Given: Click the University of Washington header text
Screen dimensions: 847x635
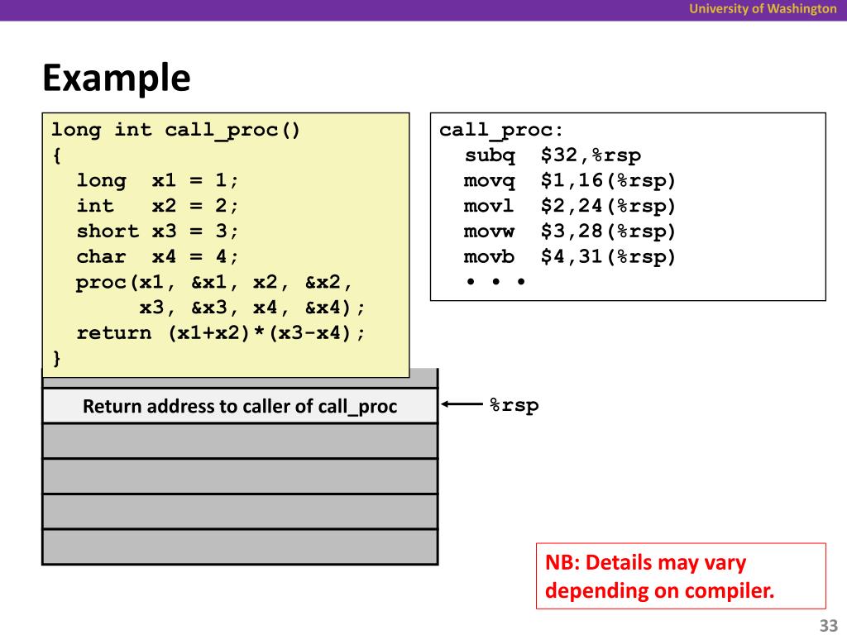Looking at the screenshot, I should pyautogui.click(x=763, y=8).
